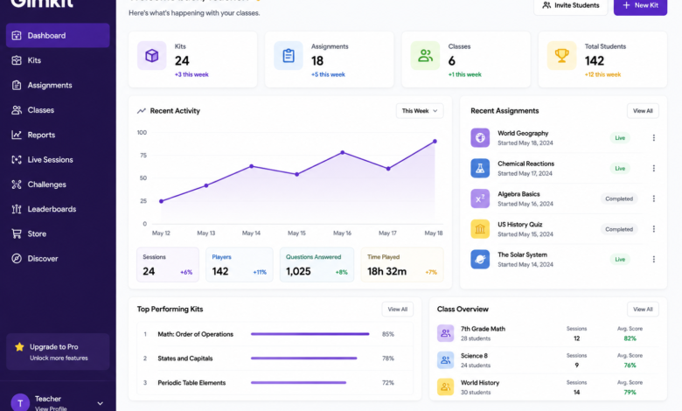This screenshot has height=411, width=682.
Task: Click the Challenges sidebar icon
Action: click(x=17, y=185)
